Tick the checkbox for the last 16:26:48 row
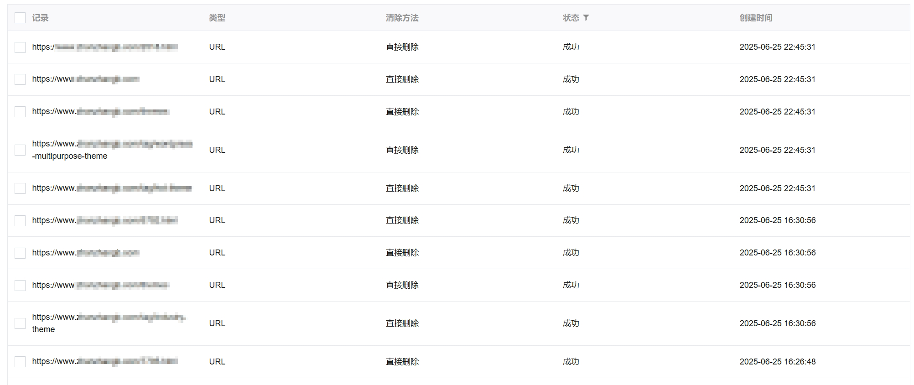 coord(20,361)
